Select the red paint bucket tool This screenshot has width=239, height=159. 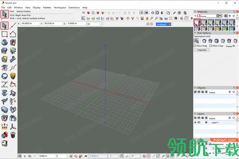pyautogui.click(x=4, y=135)
